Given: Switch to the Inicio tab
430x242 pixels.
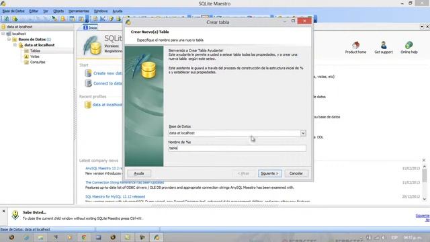Looking at the screenshot, I should coord(90,28).
